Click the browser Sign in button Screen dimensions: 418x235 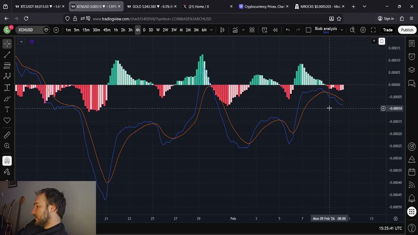pos(386,19)
